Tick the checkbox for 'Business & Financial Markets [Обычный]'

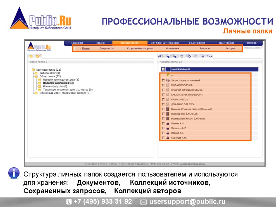click(x=163, y=109)
